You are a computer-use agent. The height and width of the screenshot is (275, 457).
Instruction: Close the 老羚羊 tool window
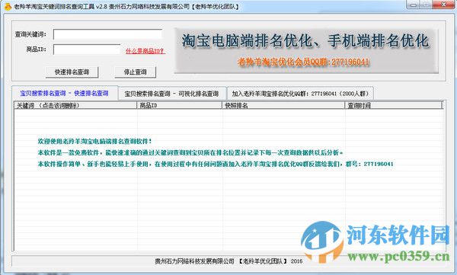[443, 5]
